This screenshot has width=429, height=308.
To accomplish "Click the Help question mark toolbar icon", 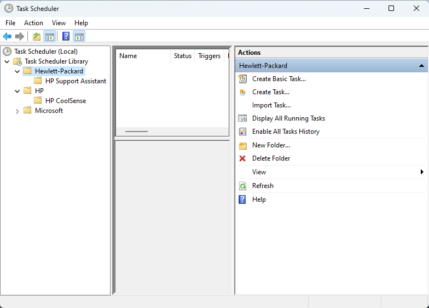I will 66,36.
